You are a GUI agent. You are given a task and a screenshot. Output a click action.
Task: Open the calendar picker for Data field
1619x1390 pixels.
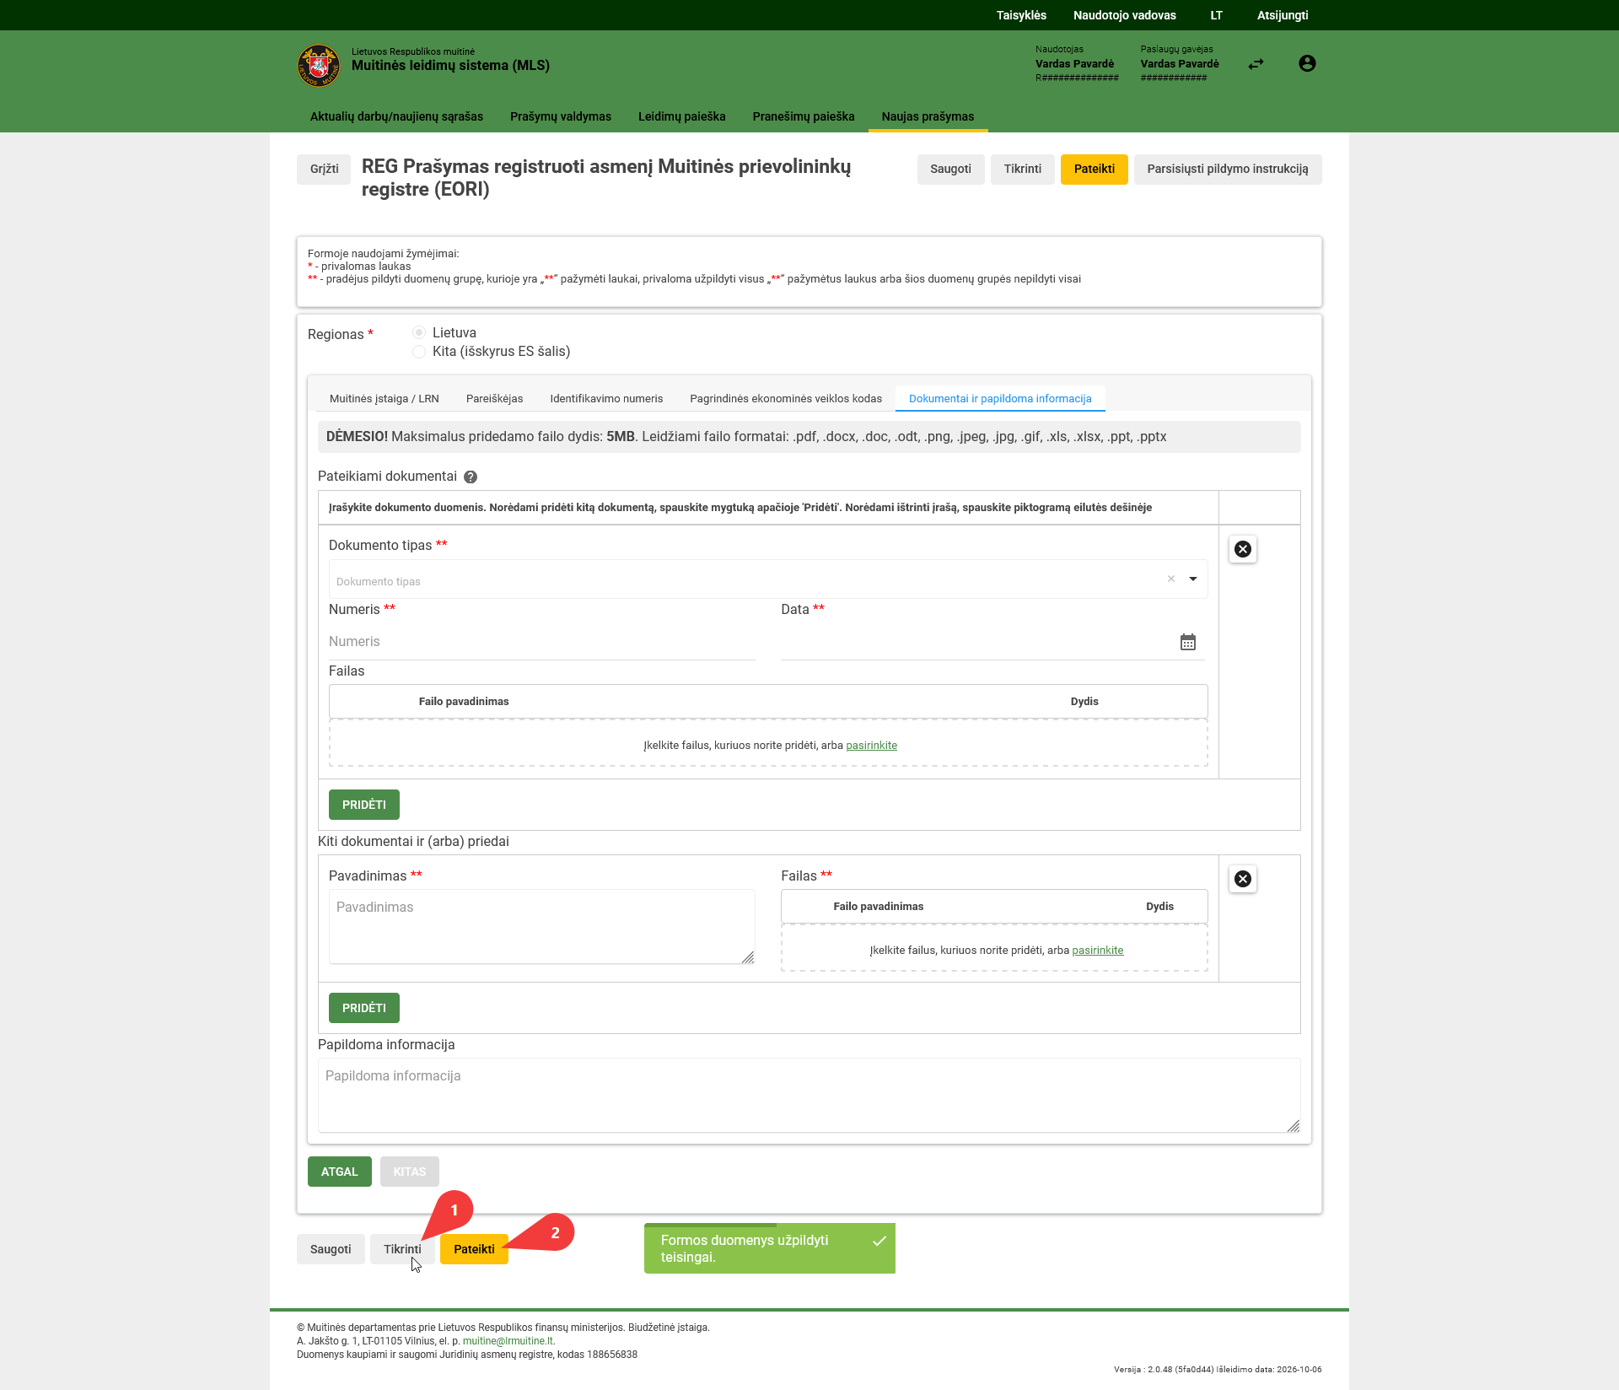1188,643
